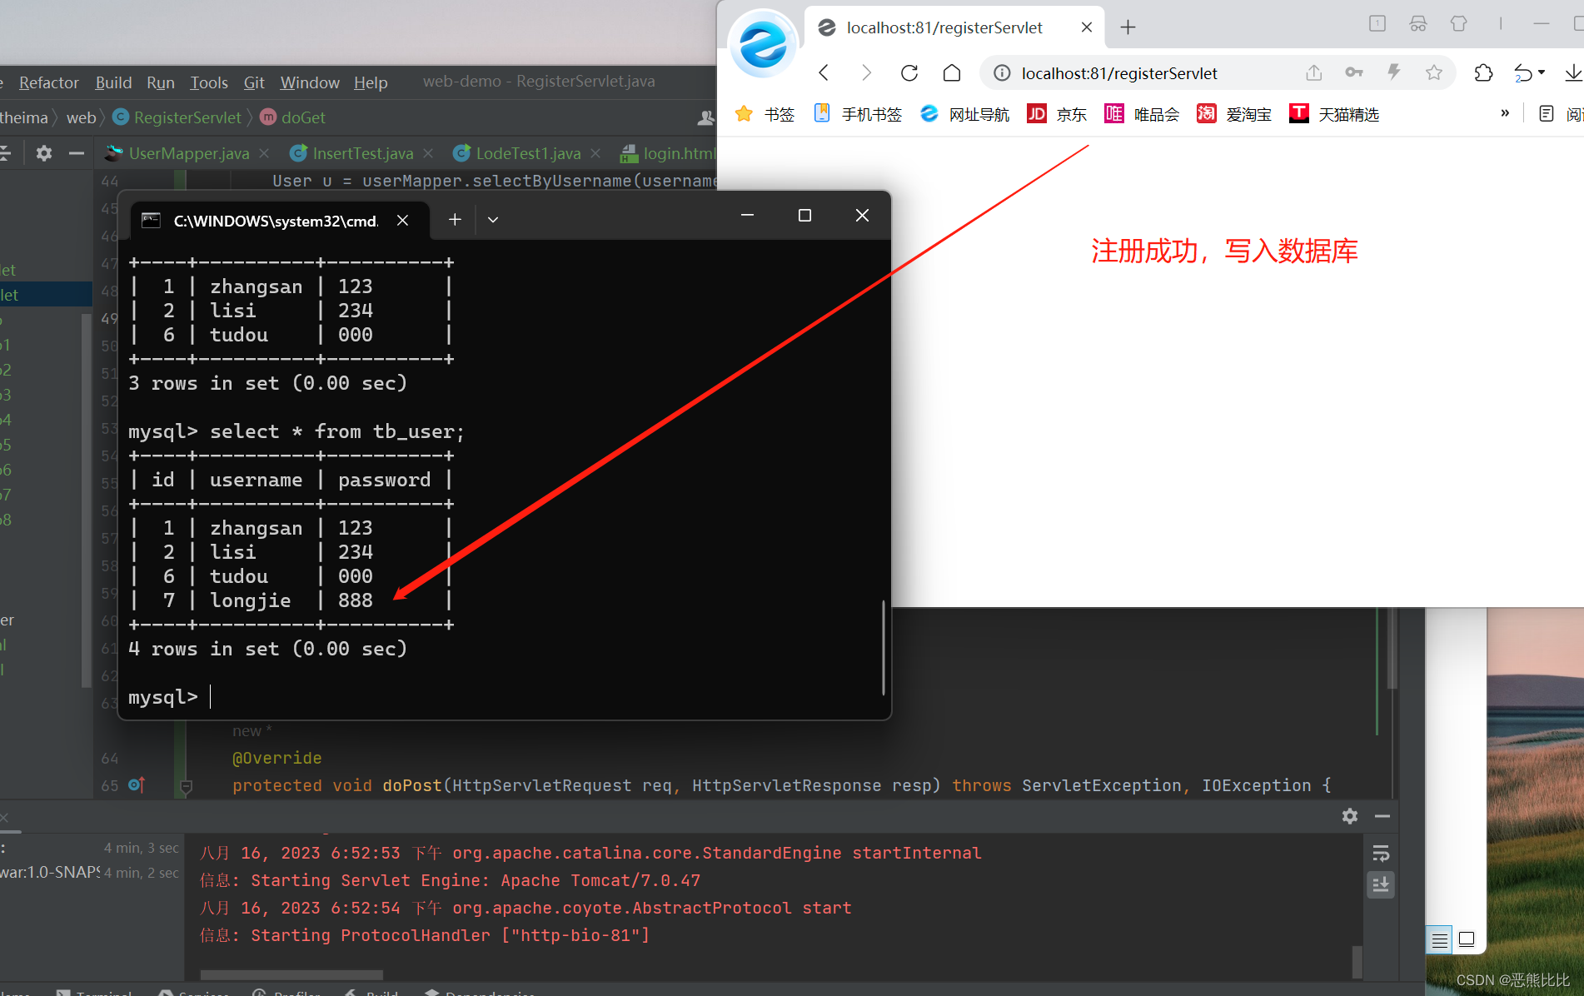Open the Git menu in IntelliJ
The width and height of the screenshot is (1584, 996).
tap(254, 82)
